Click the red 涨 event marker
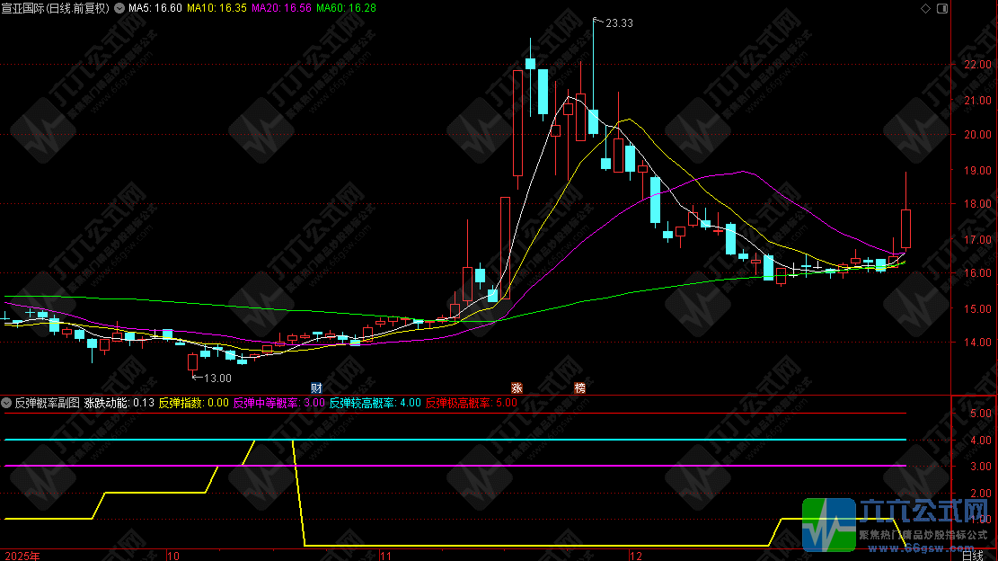The width and height of the screenshot is (998, 561). pos(517,388)
